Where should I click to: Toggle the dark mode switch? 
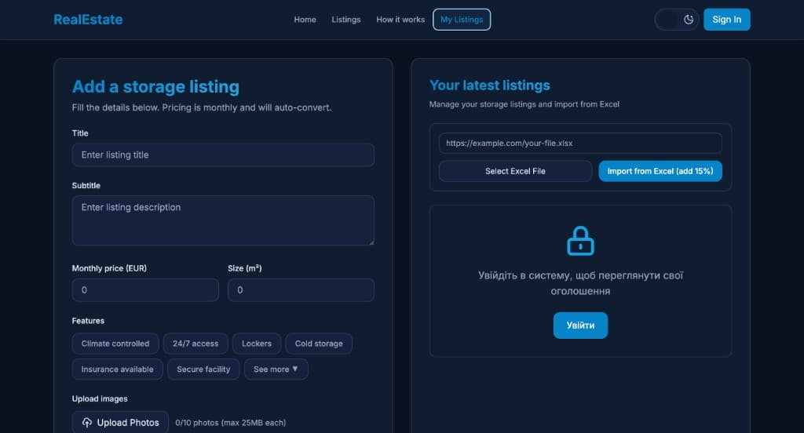676,20
